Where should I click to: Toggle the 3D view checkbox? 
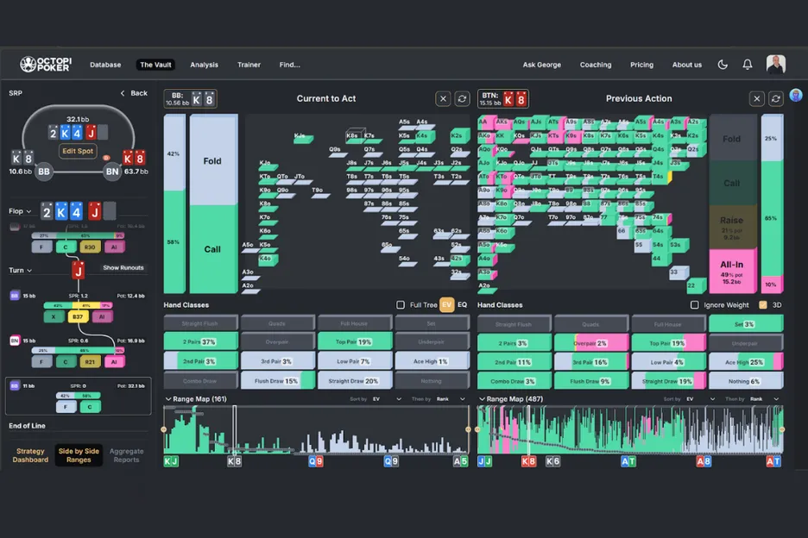pyautogui.click(x=762, y=305)
